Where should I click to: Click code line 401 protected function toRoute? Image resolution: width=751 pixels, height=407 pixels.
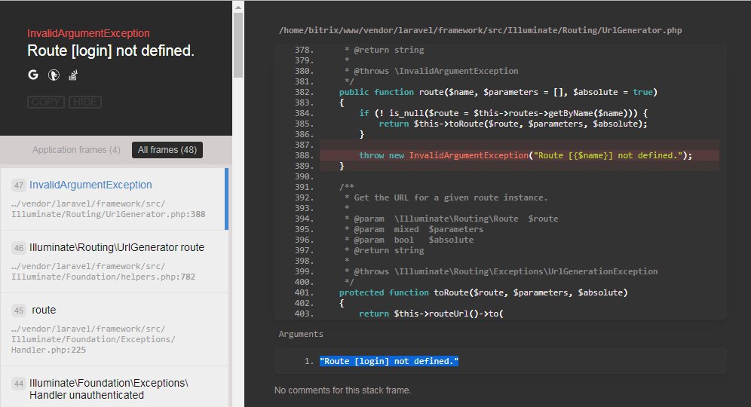[483, 292]
